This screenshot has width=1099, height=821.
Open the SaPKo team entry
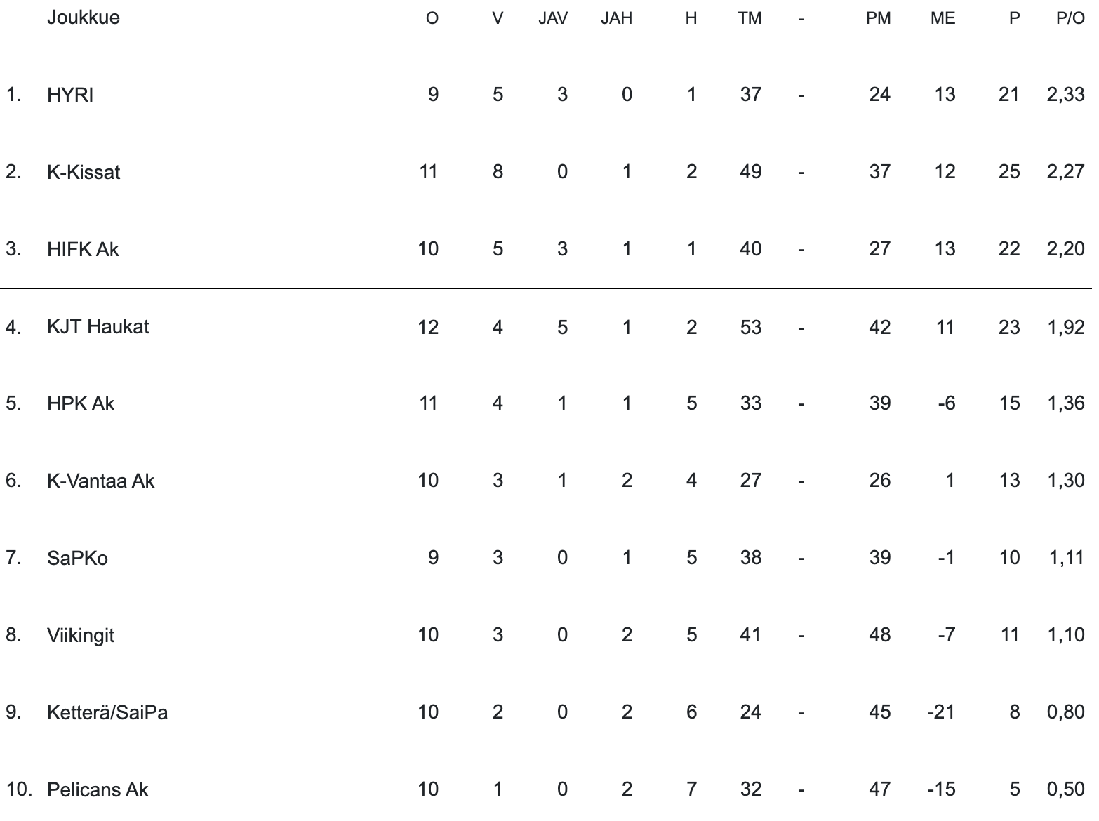(77, 558)
